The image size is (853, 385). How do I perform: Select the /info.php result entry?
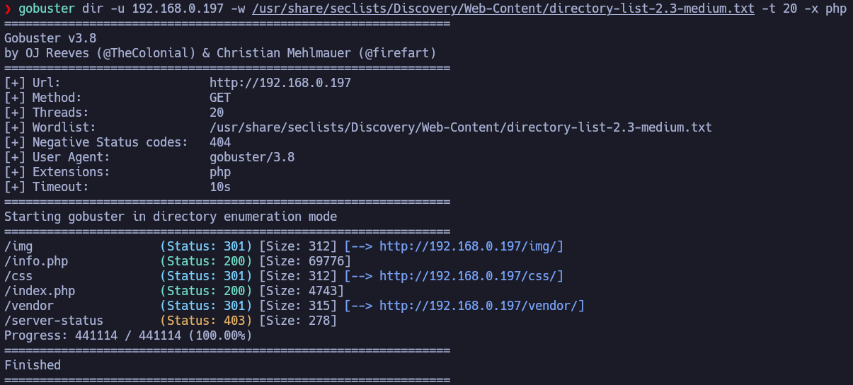[36, 261]
